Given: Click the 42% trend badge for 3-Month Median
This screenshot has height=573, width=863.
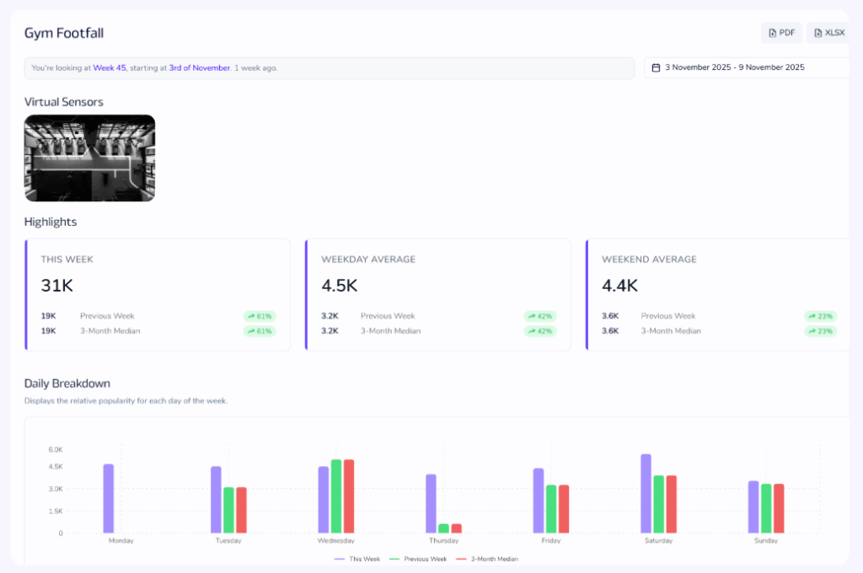Looking at the screenshot, I should click(x=540, y=331).
